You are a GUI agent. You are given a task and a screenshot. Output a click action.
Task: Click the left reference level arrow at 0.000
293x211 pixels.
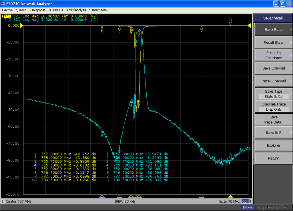point(22,26)
